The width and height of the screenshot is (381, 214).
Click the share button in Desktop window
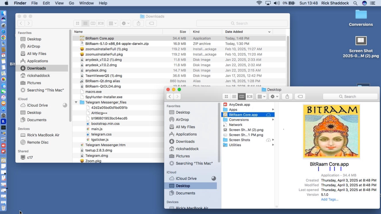pyautogui.click(x=287, y=97)
